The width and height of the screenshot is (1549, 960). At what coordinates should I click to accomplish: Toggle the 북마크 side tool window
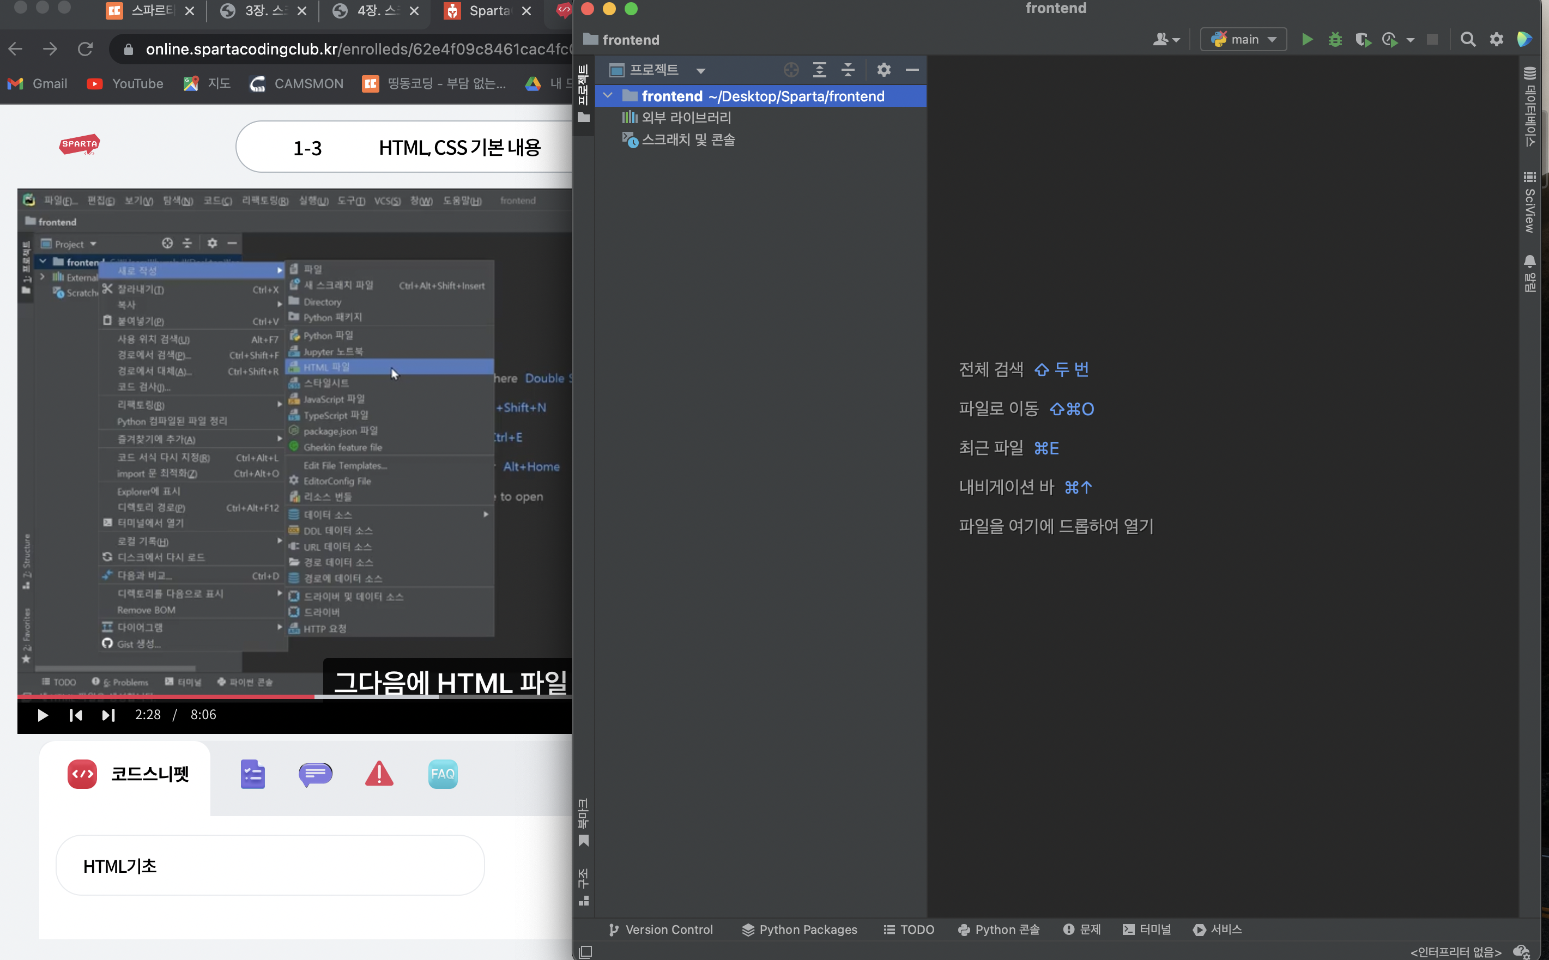click(583, 822)
